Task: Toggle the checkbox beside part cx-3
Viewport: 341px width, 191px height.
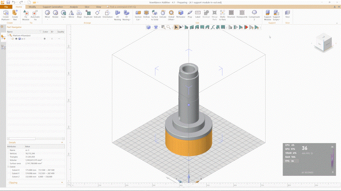Action: [13, 39]
